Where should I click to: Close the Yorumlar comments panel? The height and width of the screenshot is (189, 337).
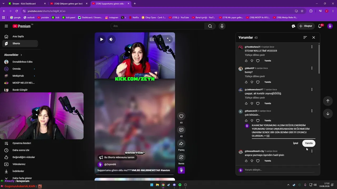pyautogui.click(x=314, y=38)
